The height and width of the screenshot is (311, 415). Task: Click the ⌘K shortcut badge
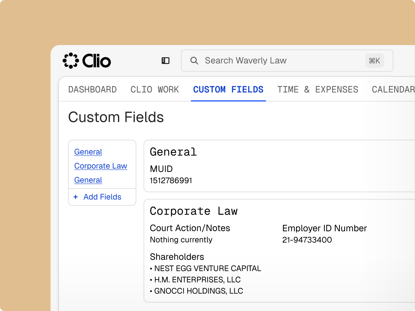374,61
